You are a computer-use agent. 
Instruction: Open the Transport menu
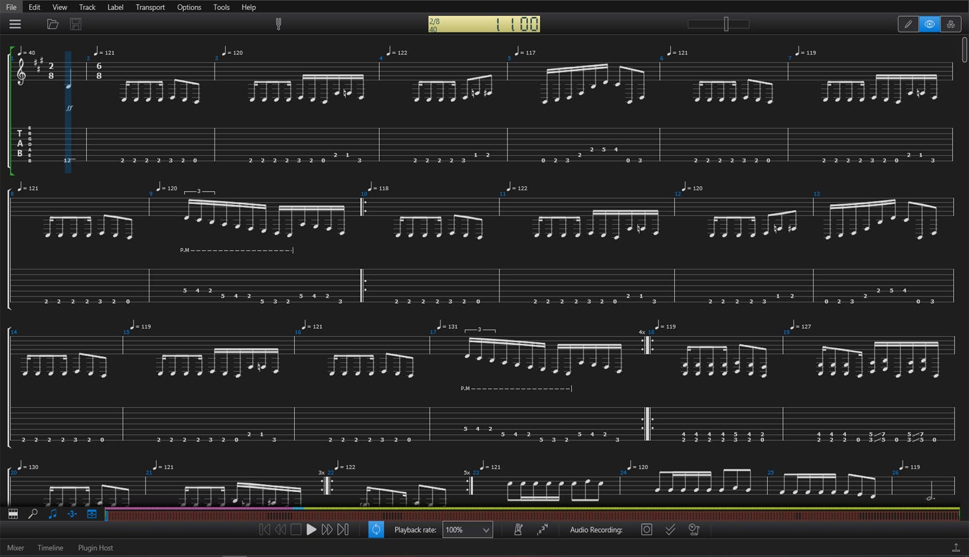150,7
